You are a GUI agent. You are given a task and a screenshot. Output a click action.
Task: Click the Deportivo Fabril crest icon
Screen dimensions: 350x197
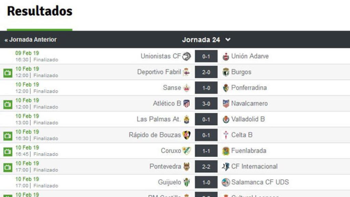[x=186, y=72]
